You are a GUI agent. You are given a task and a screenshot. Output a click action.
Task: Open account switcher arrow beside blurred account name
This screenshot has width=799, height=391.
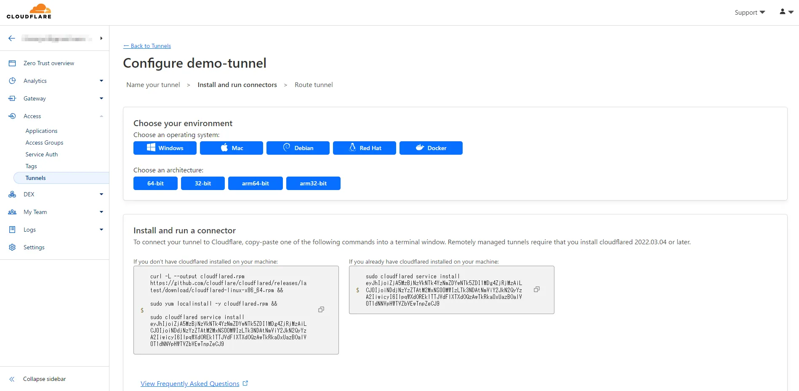point(101,38)
